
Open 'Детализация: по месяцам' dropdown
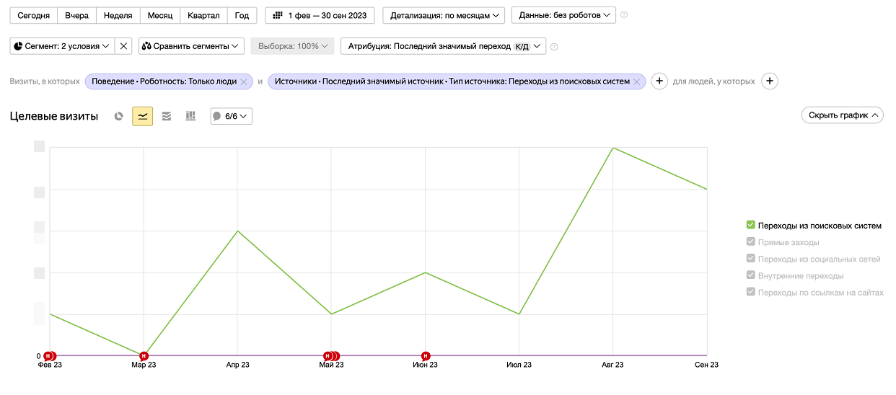tap(444, 15)
